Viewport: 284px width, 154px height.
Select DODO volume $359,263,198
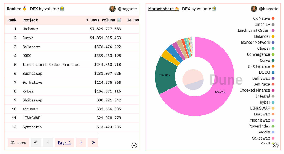(x=107, y=56)
